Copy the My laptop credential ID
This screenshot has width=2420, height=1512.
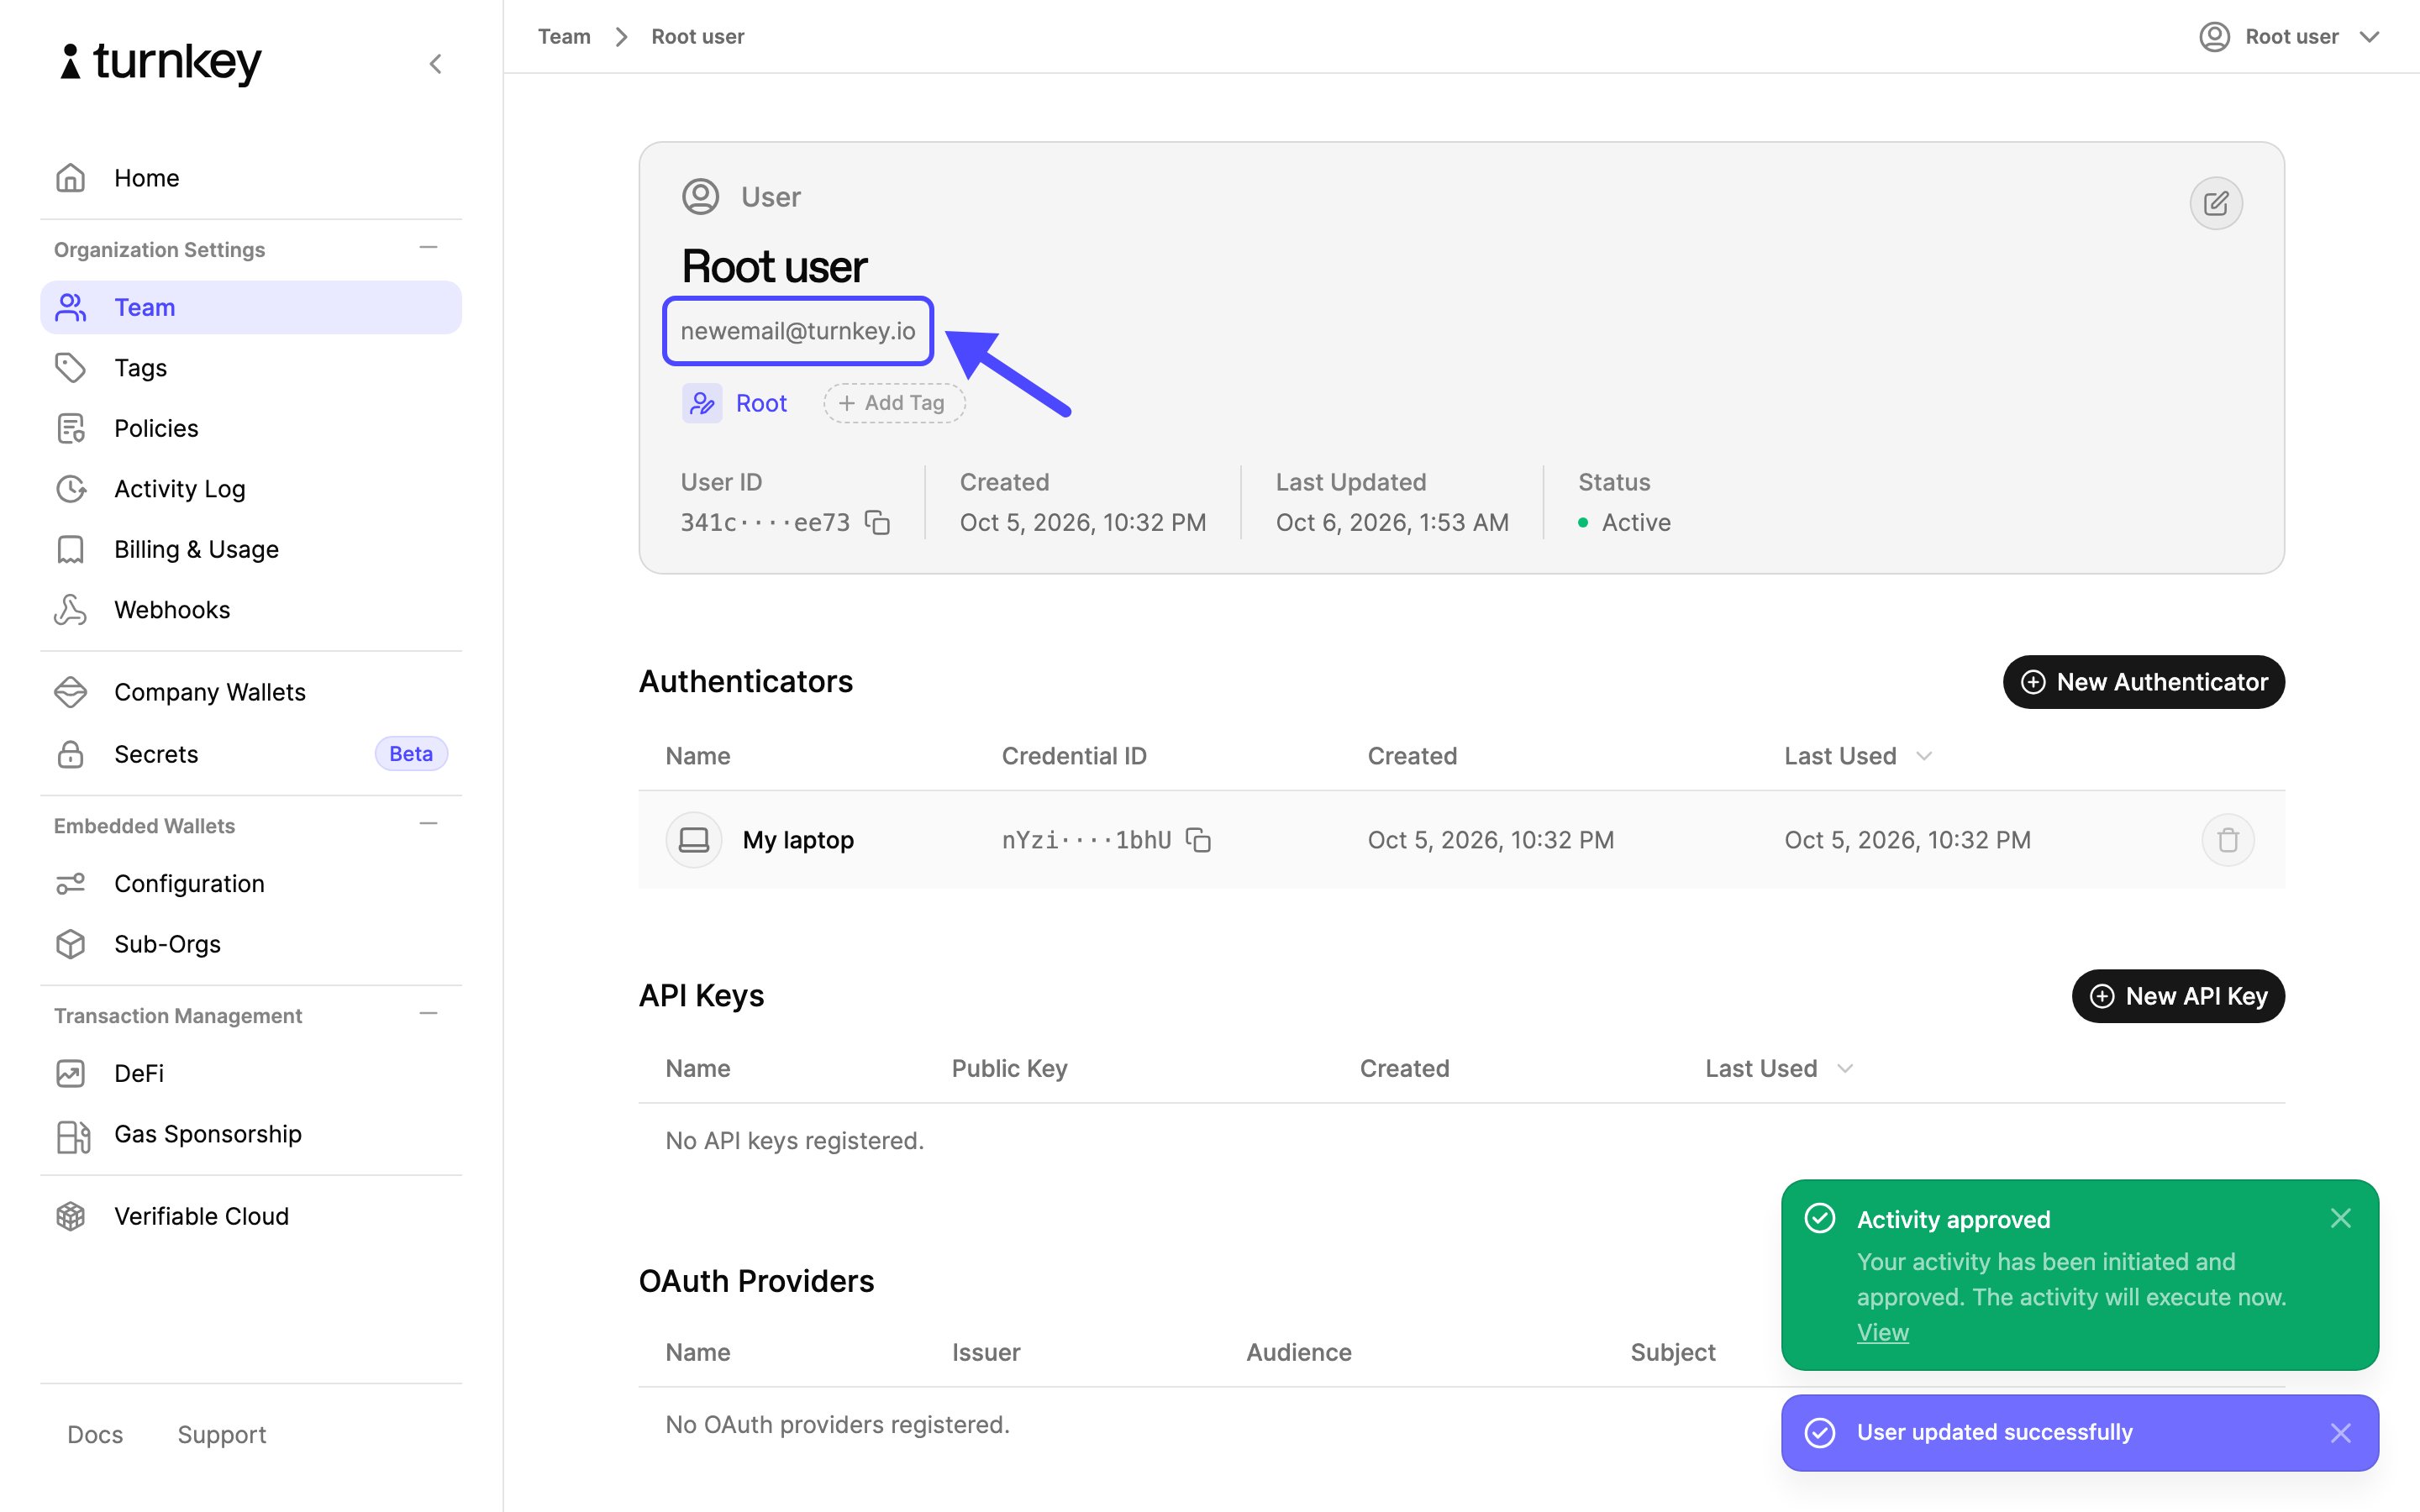1197,840
